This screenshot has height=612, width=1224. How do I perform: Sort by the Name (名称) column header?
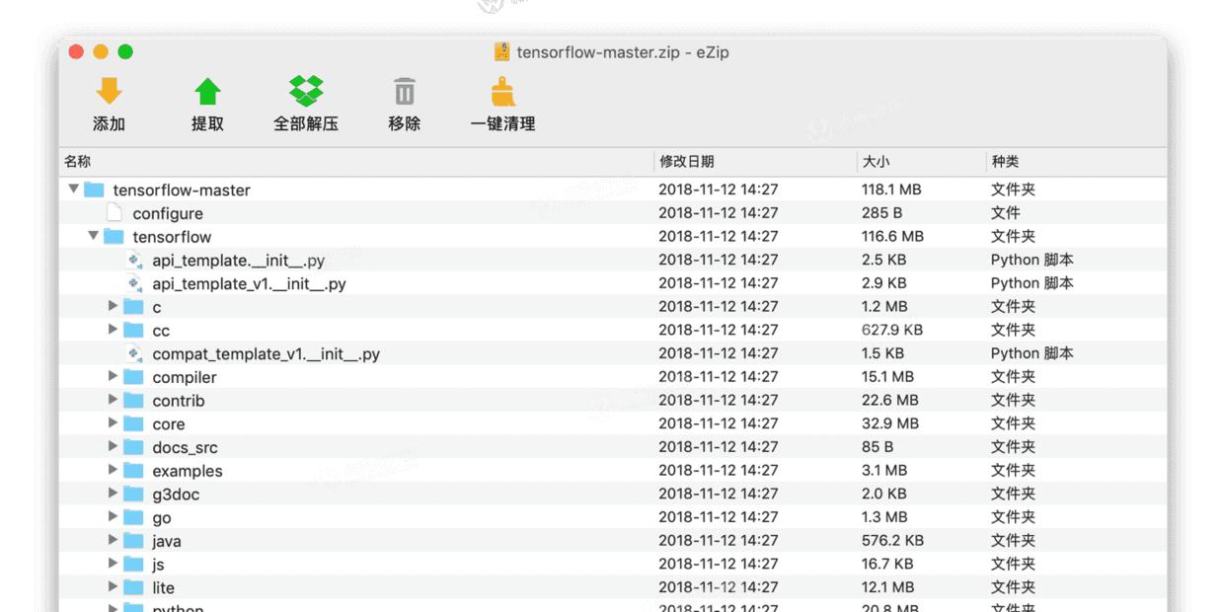click(356, 162)
